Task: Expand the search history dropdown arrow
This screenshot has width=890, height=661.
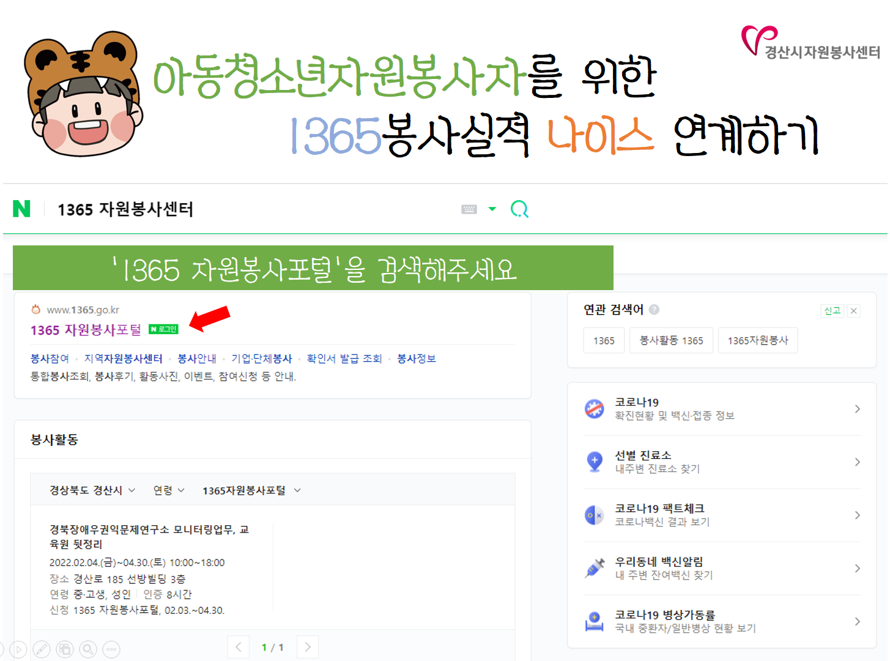Action: [x=492, y=209]
